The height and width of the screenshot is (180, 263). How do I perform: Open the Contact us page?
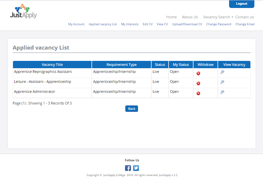244,17
